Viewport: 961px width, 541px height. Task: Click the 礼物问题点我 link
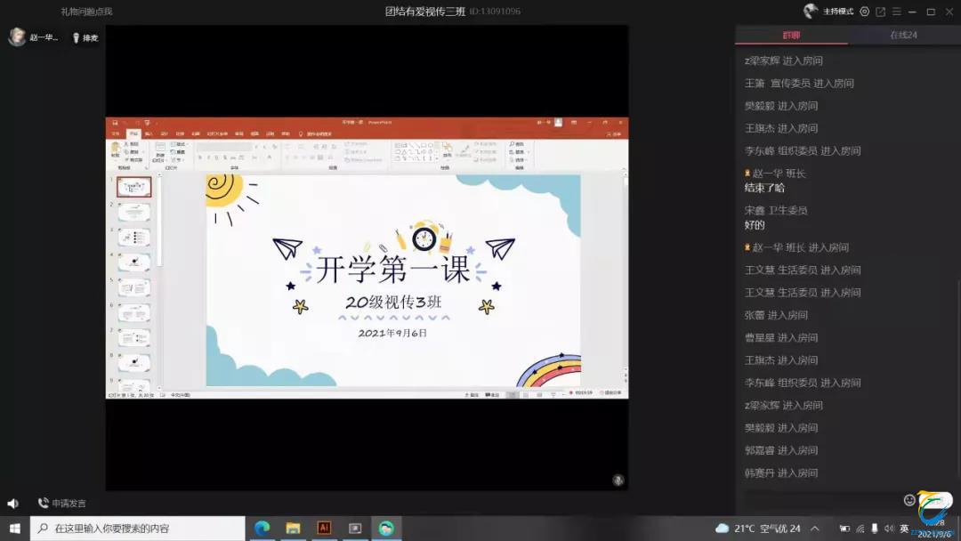86,12
